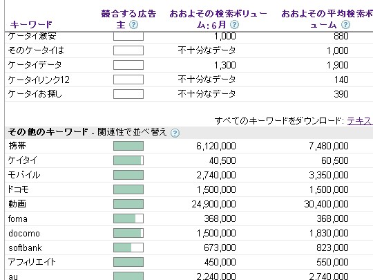Select keyword モバイル
373x280 pixels.
coord(24,175)
